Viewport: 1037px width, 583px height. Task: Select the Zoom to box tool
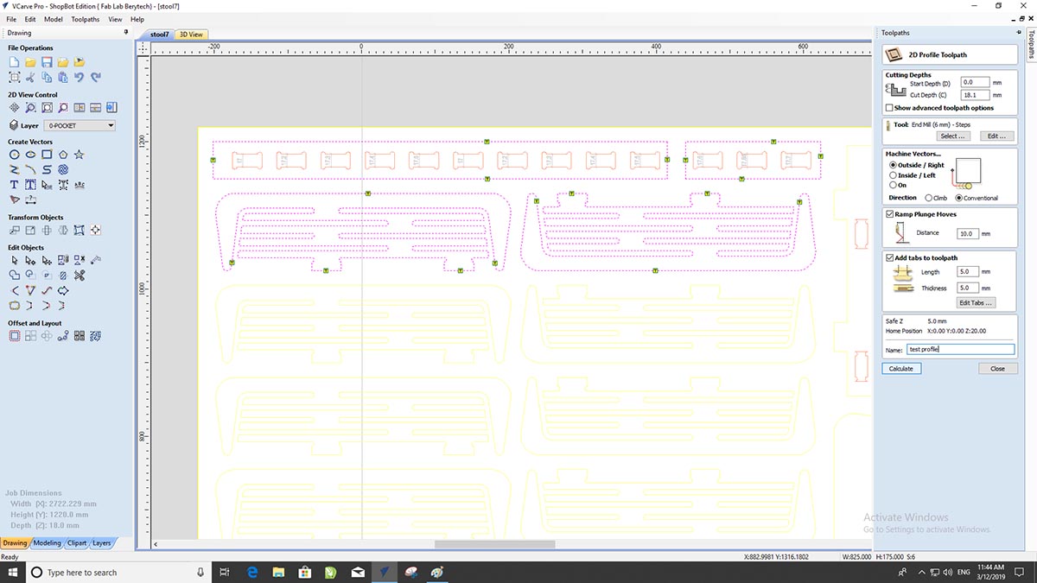[30, 108]
